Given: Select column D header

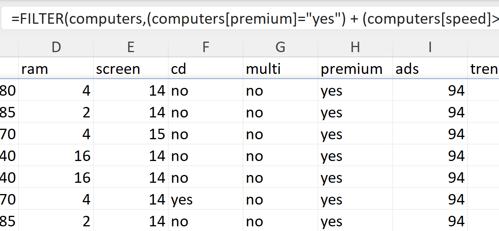Looking at the screenshot, I should tap(56, 47).
